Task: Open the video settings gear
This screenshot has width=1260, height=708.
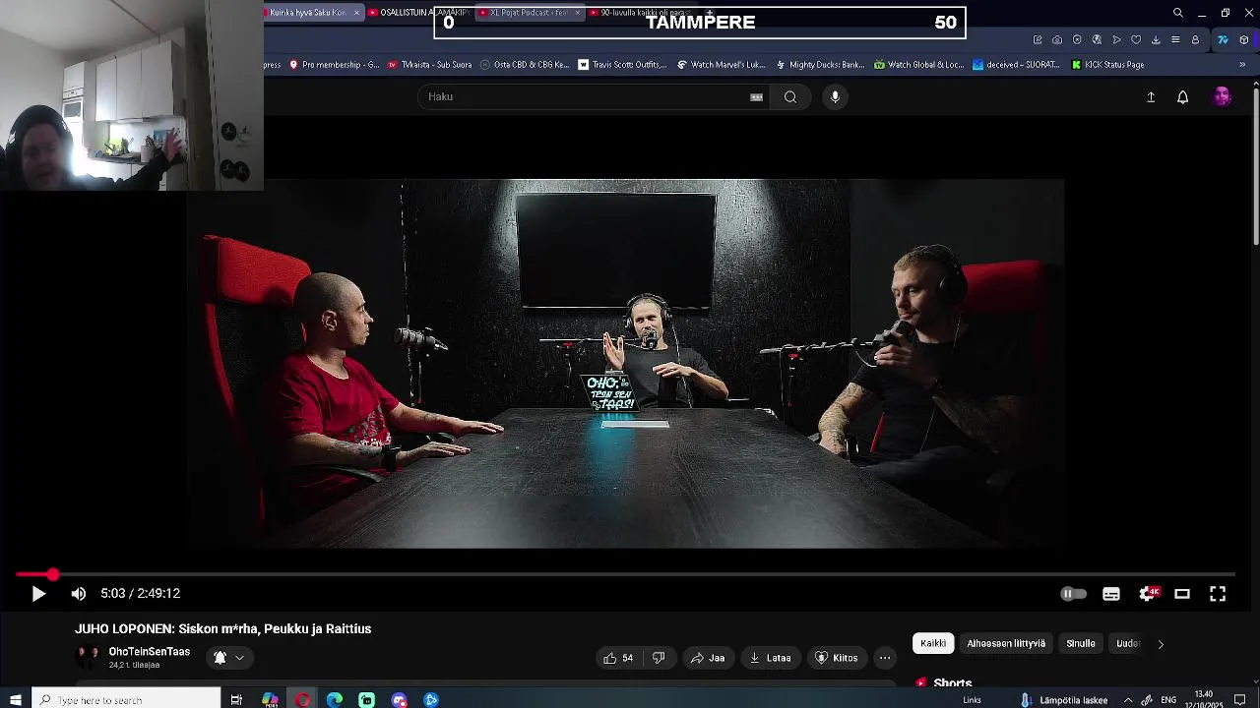Action: 1147,594
